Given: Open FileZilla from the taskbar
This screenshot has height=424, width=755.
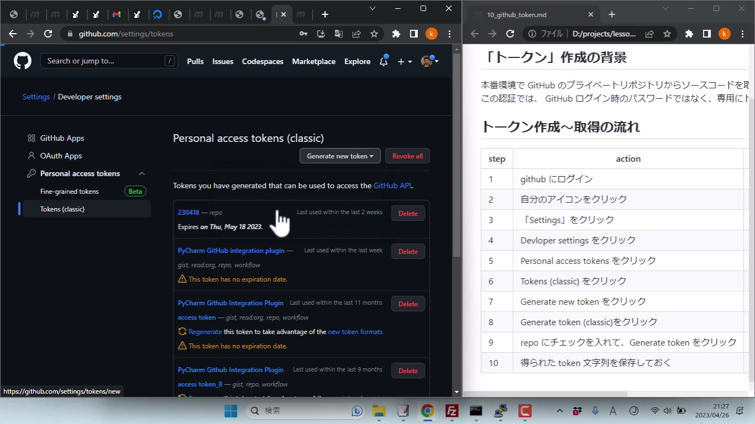Looking at the screenshot, I should [x=452, y=411].
